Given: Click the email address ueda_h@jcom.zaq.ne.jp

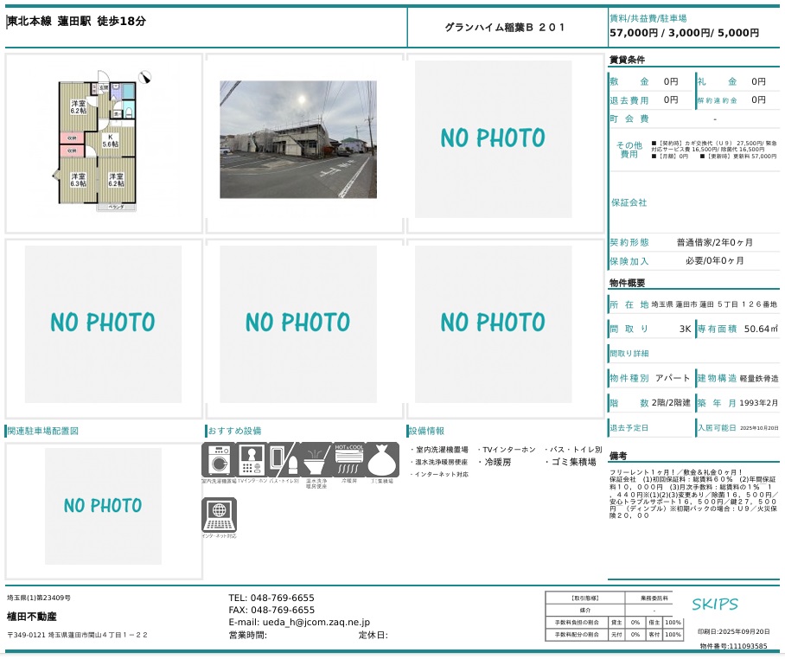Looking at the screenshot, I should (299, 622).
